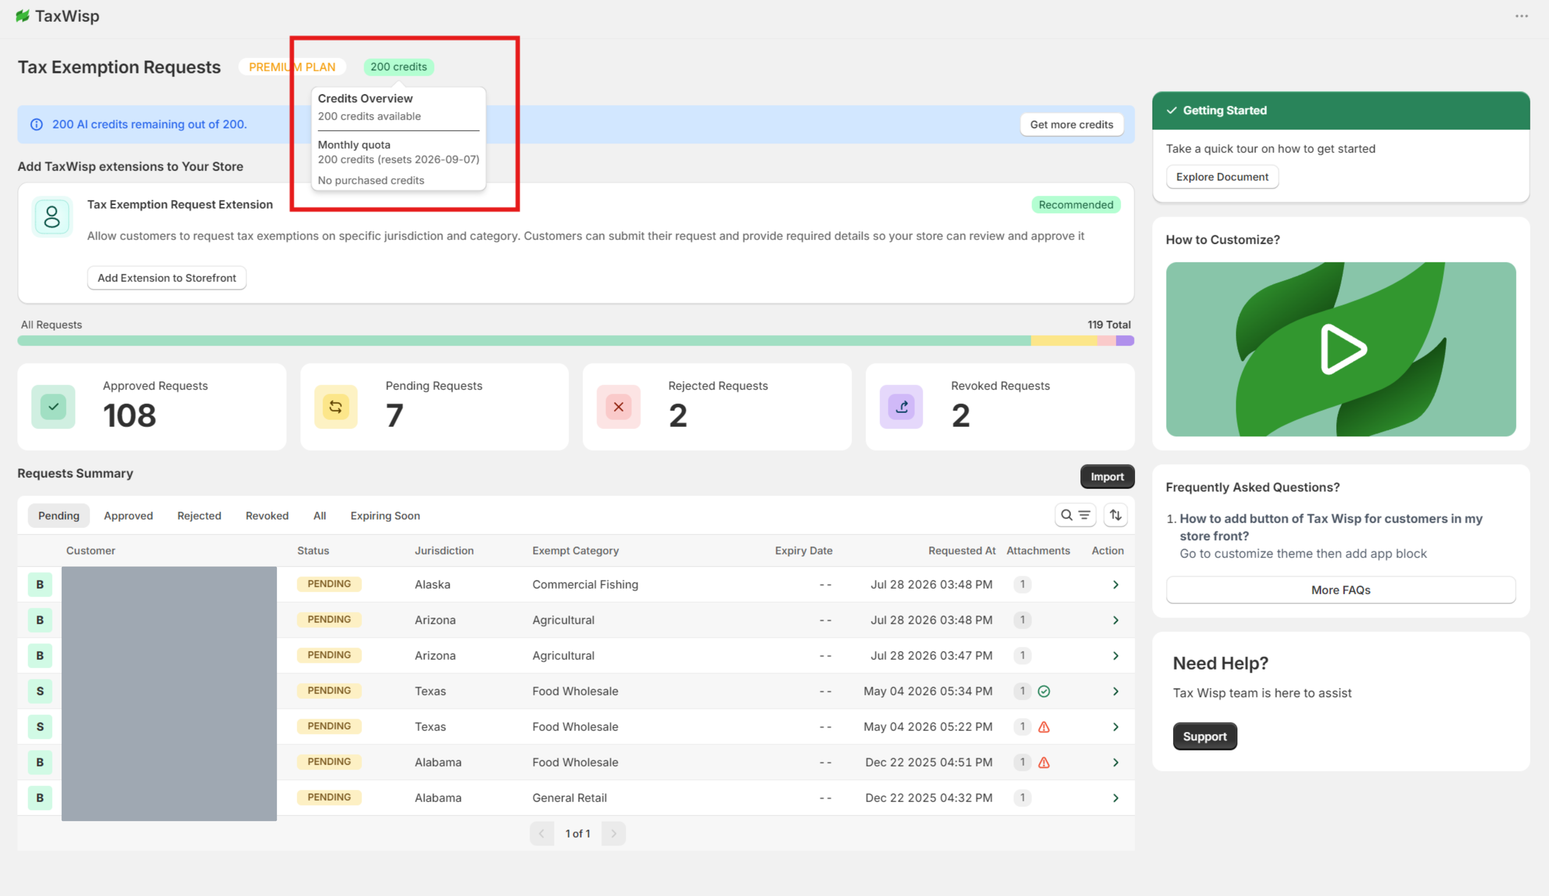Image resolution: width=1549 pixels, height=896 pixels.
Task: Open the 03:48 PM Arizona request chevron
Action: click(x=1115, y=620)
